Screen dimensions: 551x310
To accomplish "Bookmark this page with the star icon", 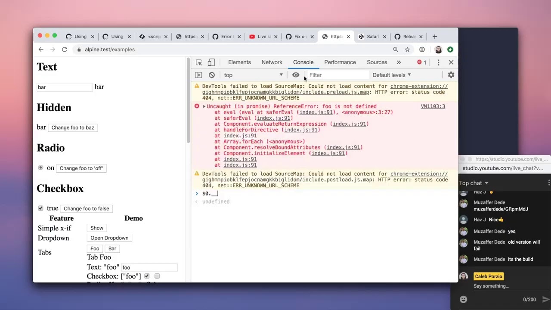I will [x=407, y=50].
